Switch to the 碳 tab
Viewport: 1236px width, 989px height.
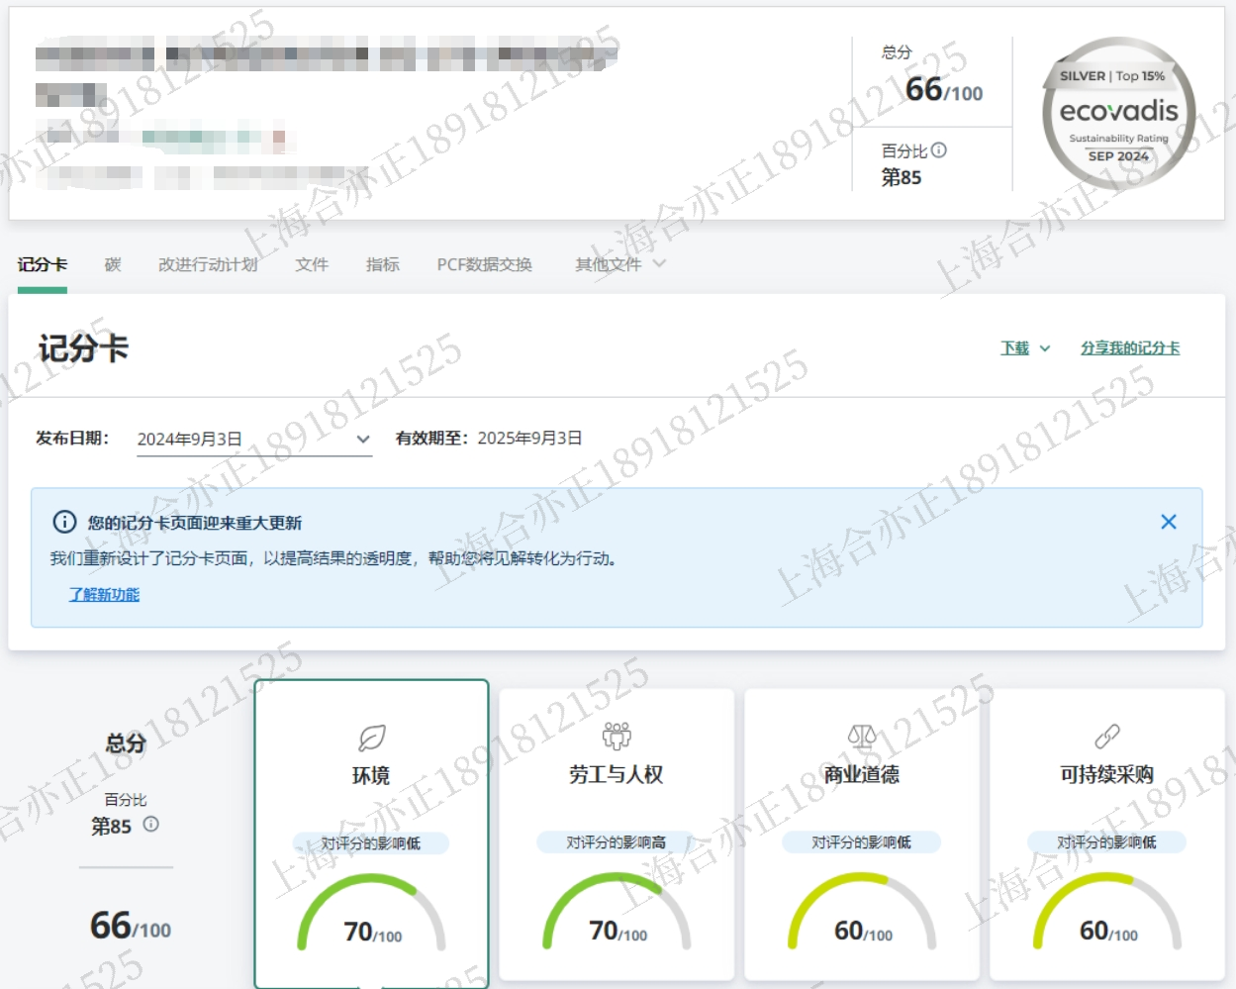coord(113,264)
